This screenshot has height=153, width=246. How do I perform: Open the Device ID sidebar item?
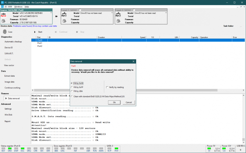point(9,47)
